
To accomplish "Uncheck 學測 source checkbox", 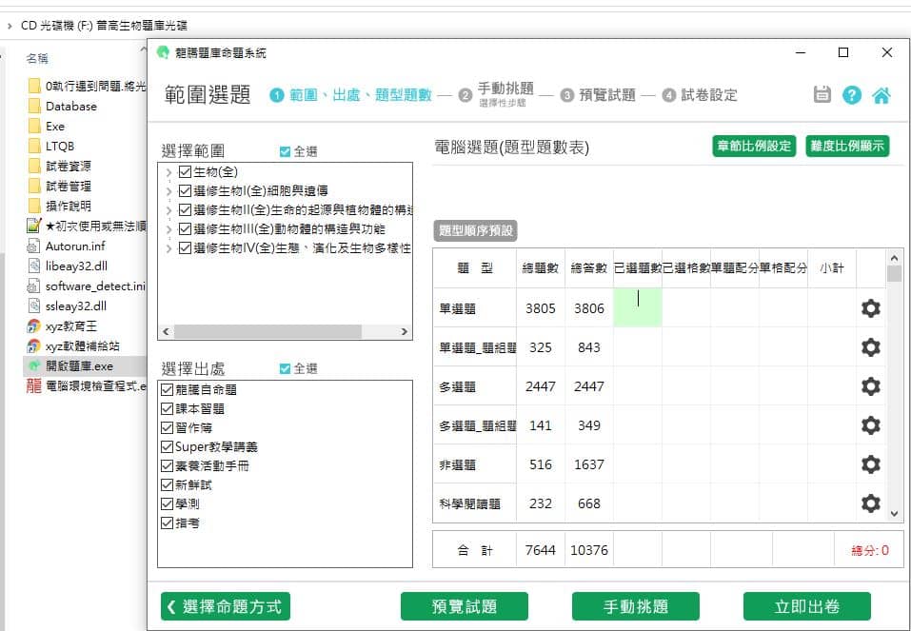I will click(168, 503).
